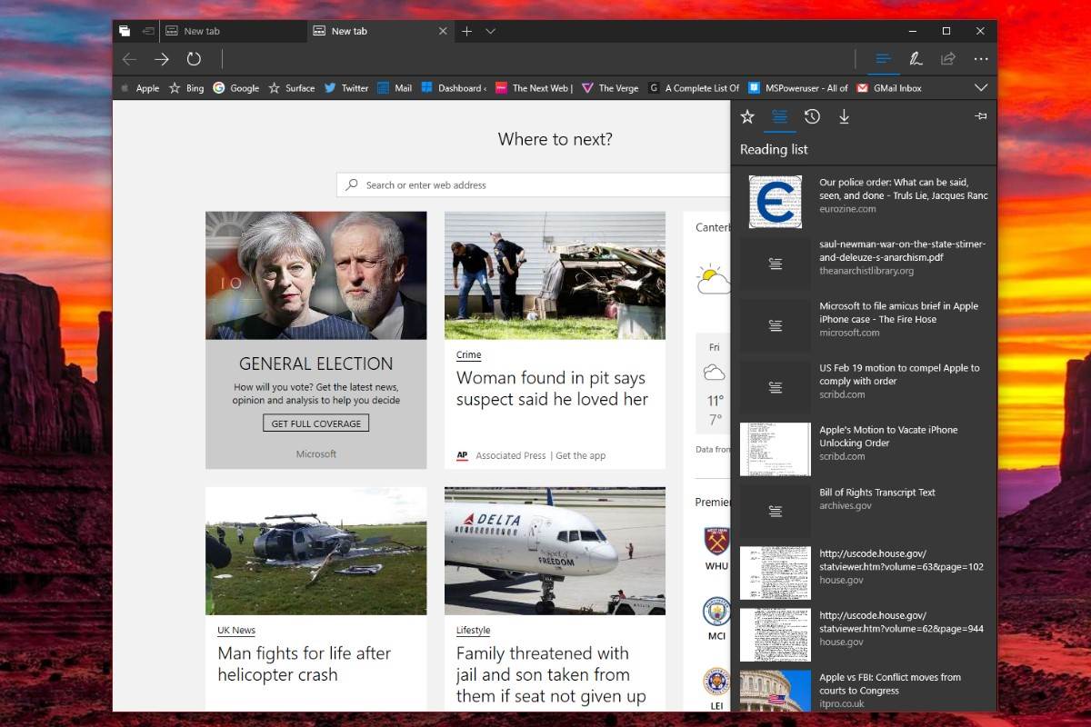Image resolution: width=1091 pixels, height=727 pixels.
Task: Open the Delta plane article thumbnail
Action: click(x=555, y=551)
